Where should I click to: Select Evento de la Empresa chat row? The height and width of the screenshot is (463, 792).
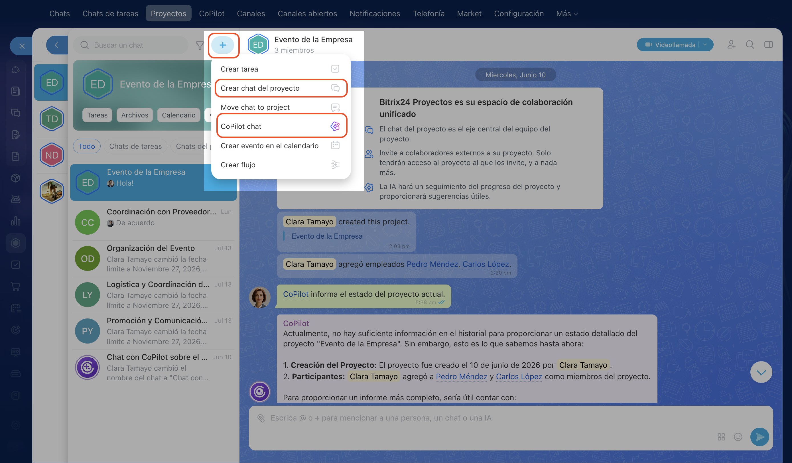(153, 182)
